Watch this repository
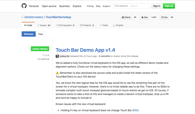This screenshot has height=114, width=195. pyautogui.click(x=126, y=17)
